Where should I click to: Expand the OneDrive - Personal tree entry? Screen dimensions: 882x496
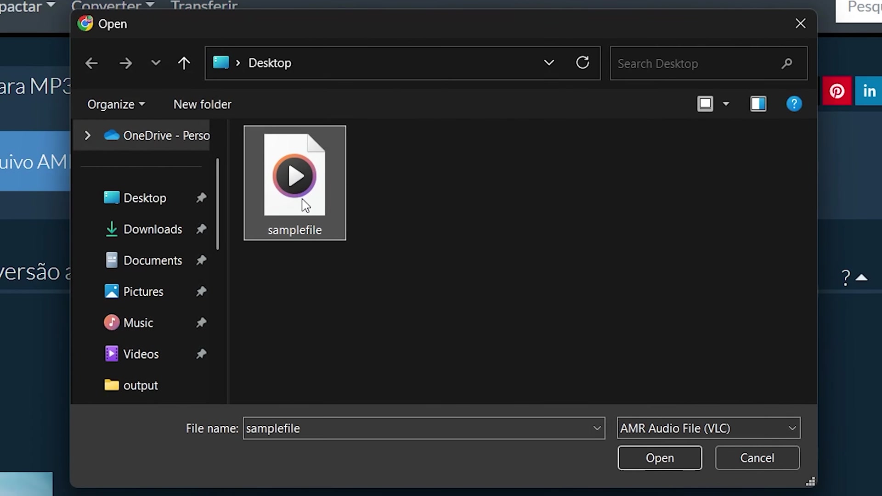pos(87,135)
